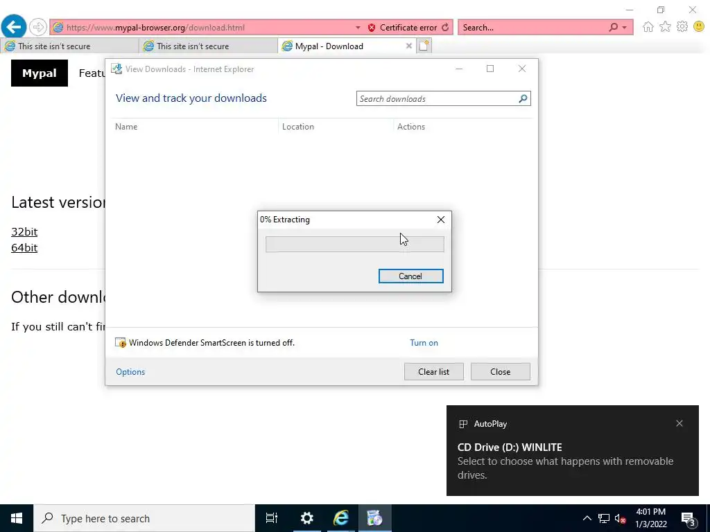
Task: Close the 0% Extracting dialog
Action: click(440, 220)
